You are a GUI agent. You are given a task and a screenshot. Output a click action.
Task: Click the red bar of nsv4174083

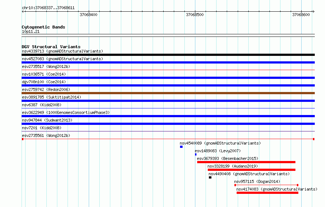(x=267, y=193)
